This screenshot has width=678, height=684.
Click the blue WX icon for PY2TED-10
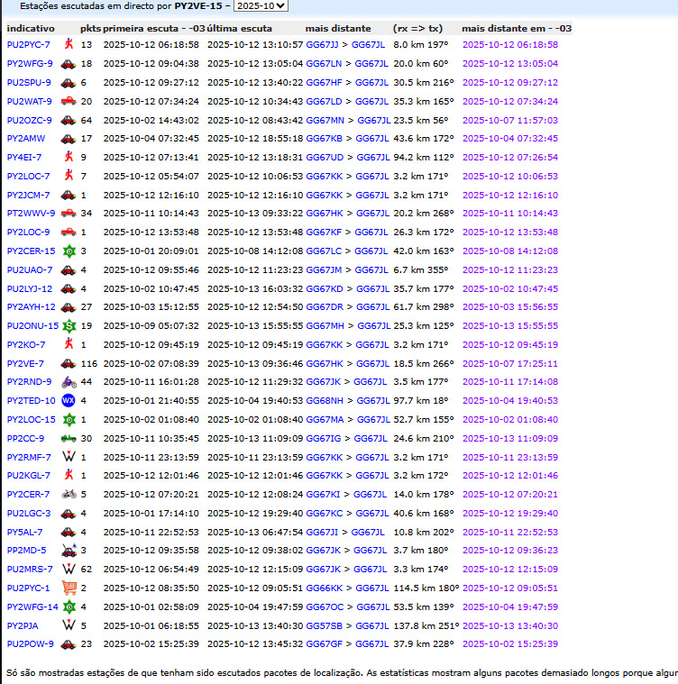click(x=69, y=400)
